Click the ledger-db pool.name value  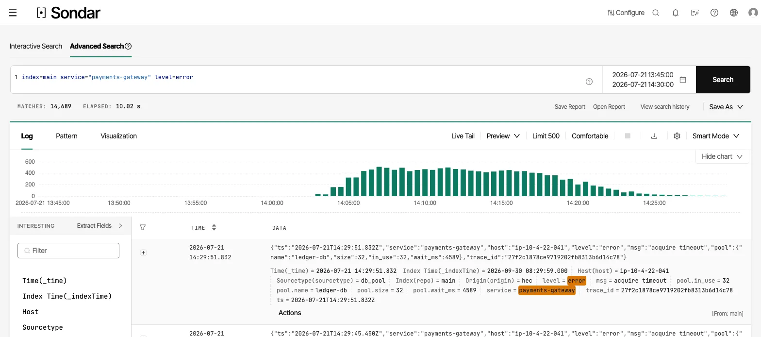(x=331, y=290)
